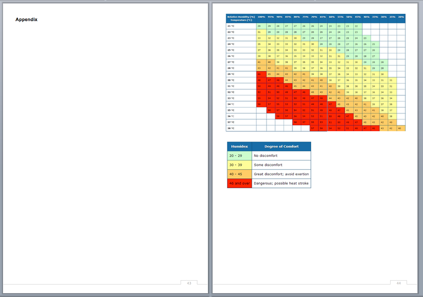
Task: Click the 36 °C row label
Action: [231, 116]
